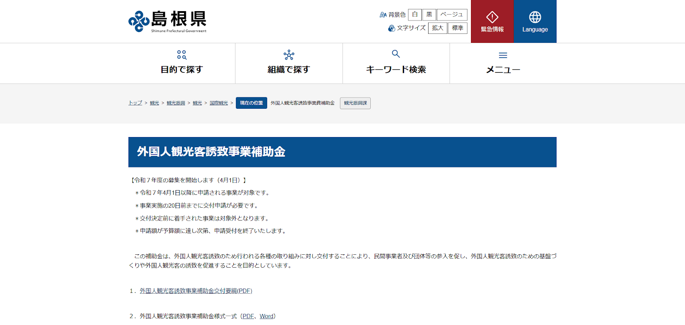Click the 目的で探す search icon
Screen dimensions: 685x325
tap(182, 55)
